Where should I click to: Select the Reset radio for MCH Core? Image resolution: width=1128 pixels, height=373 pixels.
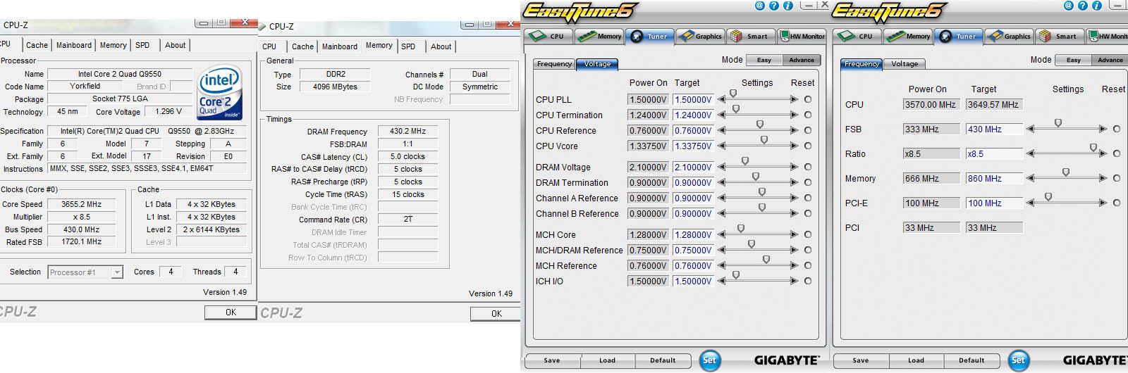pos(808,235)
